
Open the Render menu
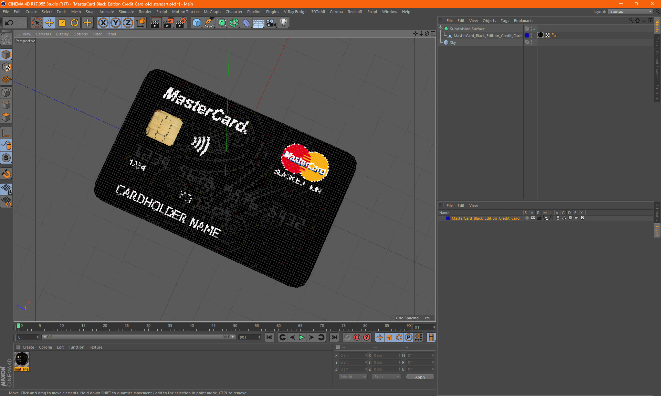tap(145, 12)
